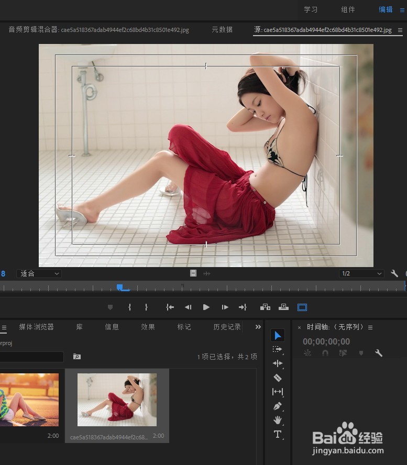This screenshot has width=407, height=465.
Task: Open 音频剪辑混合器 panel tab
Action: 99,30
